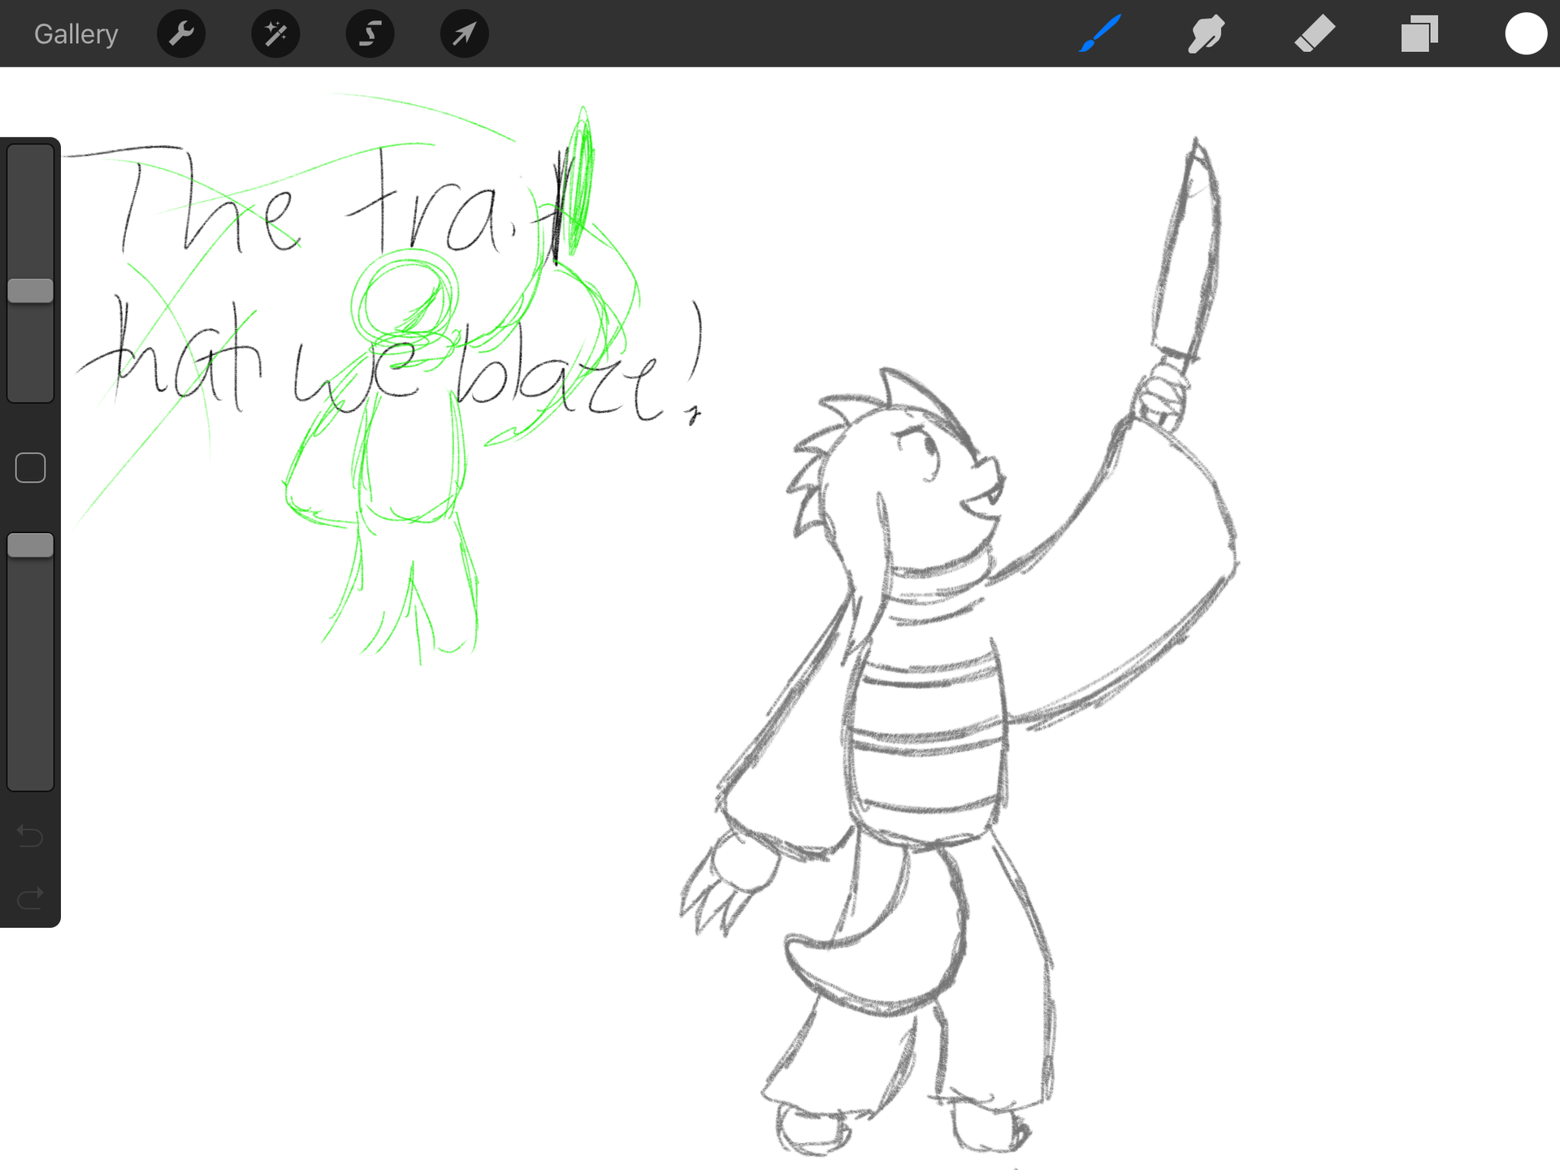1560x1170 pixels.
Task: Select the Eraser tool
Action: [1314, 34]
